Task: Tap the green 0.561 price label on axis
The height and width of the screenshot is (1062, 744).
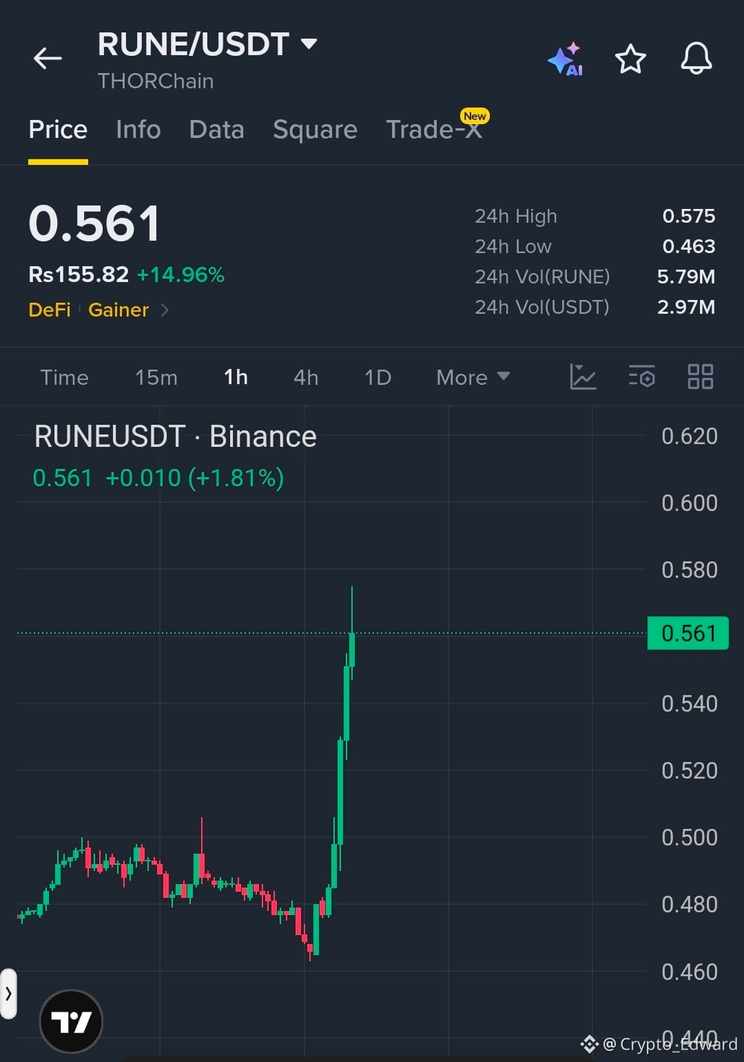Action: (688, 633)
